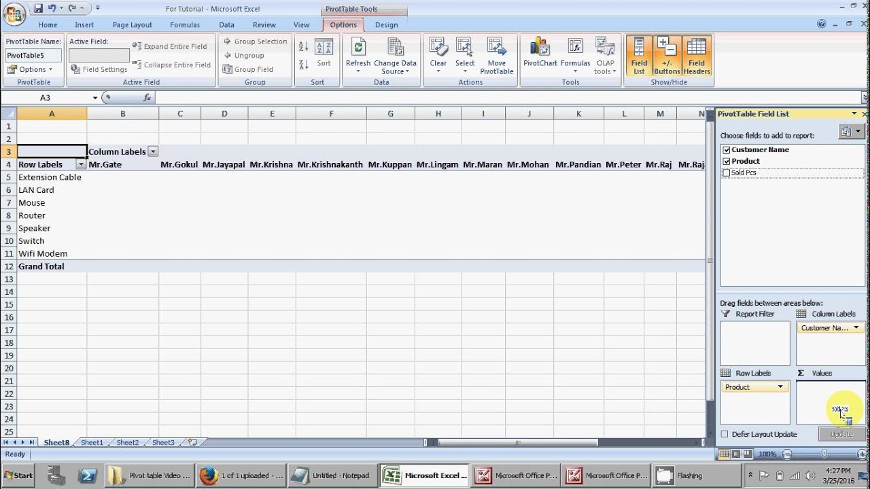Select the Grand Total row label cell
Viewport: 870px width, 489px height.
52,266
